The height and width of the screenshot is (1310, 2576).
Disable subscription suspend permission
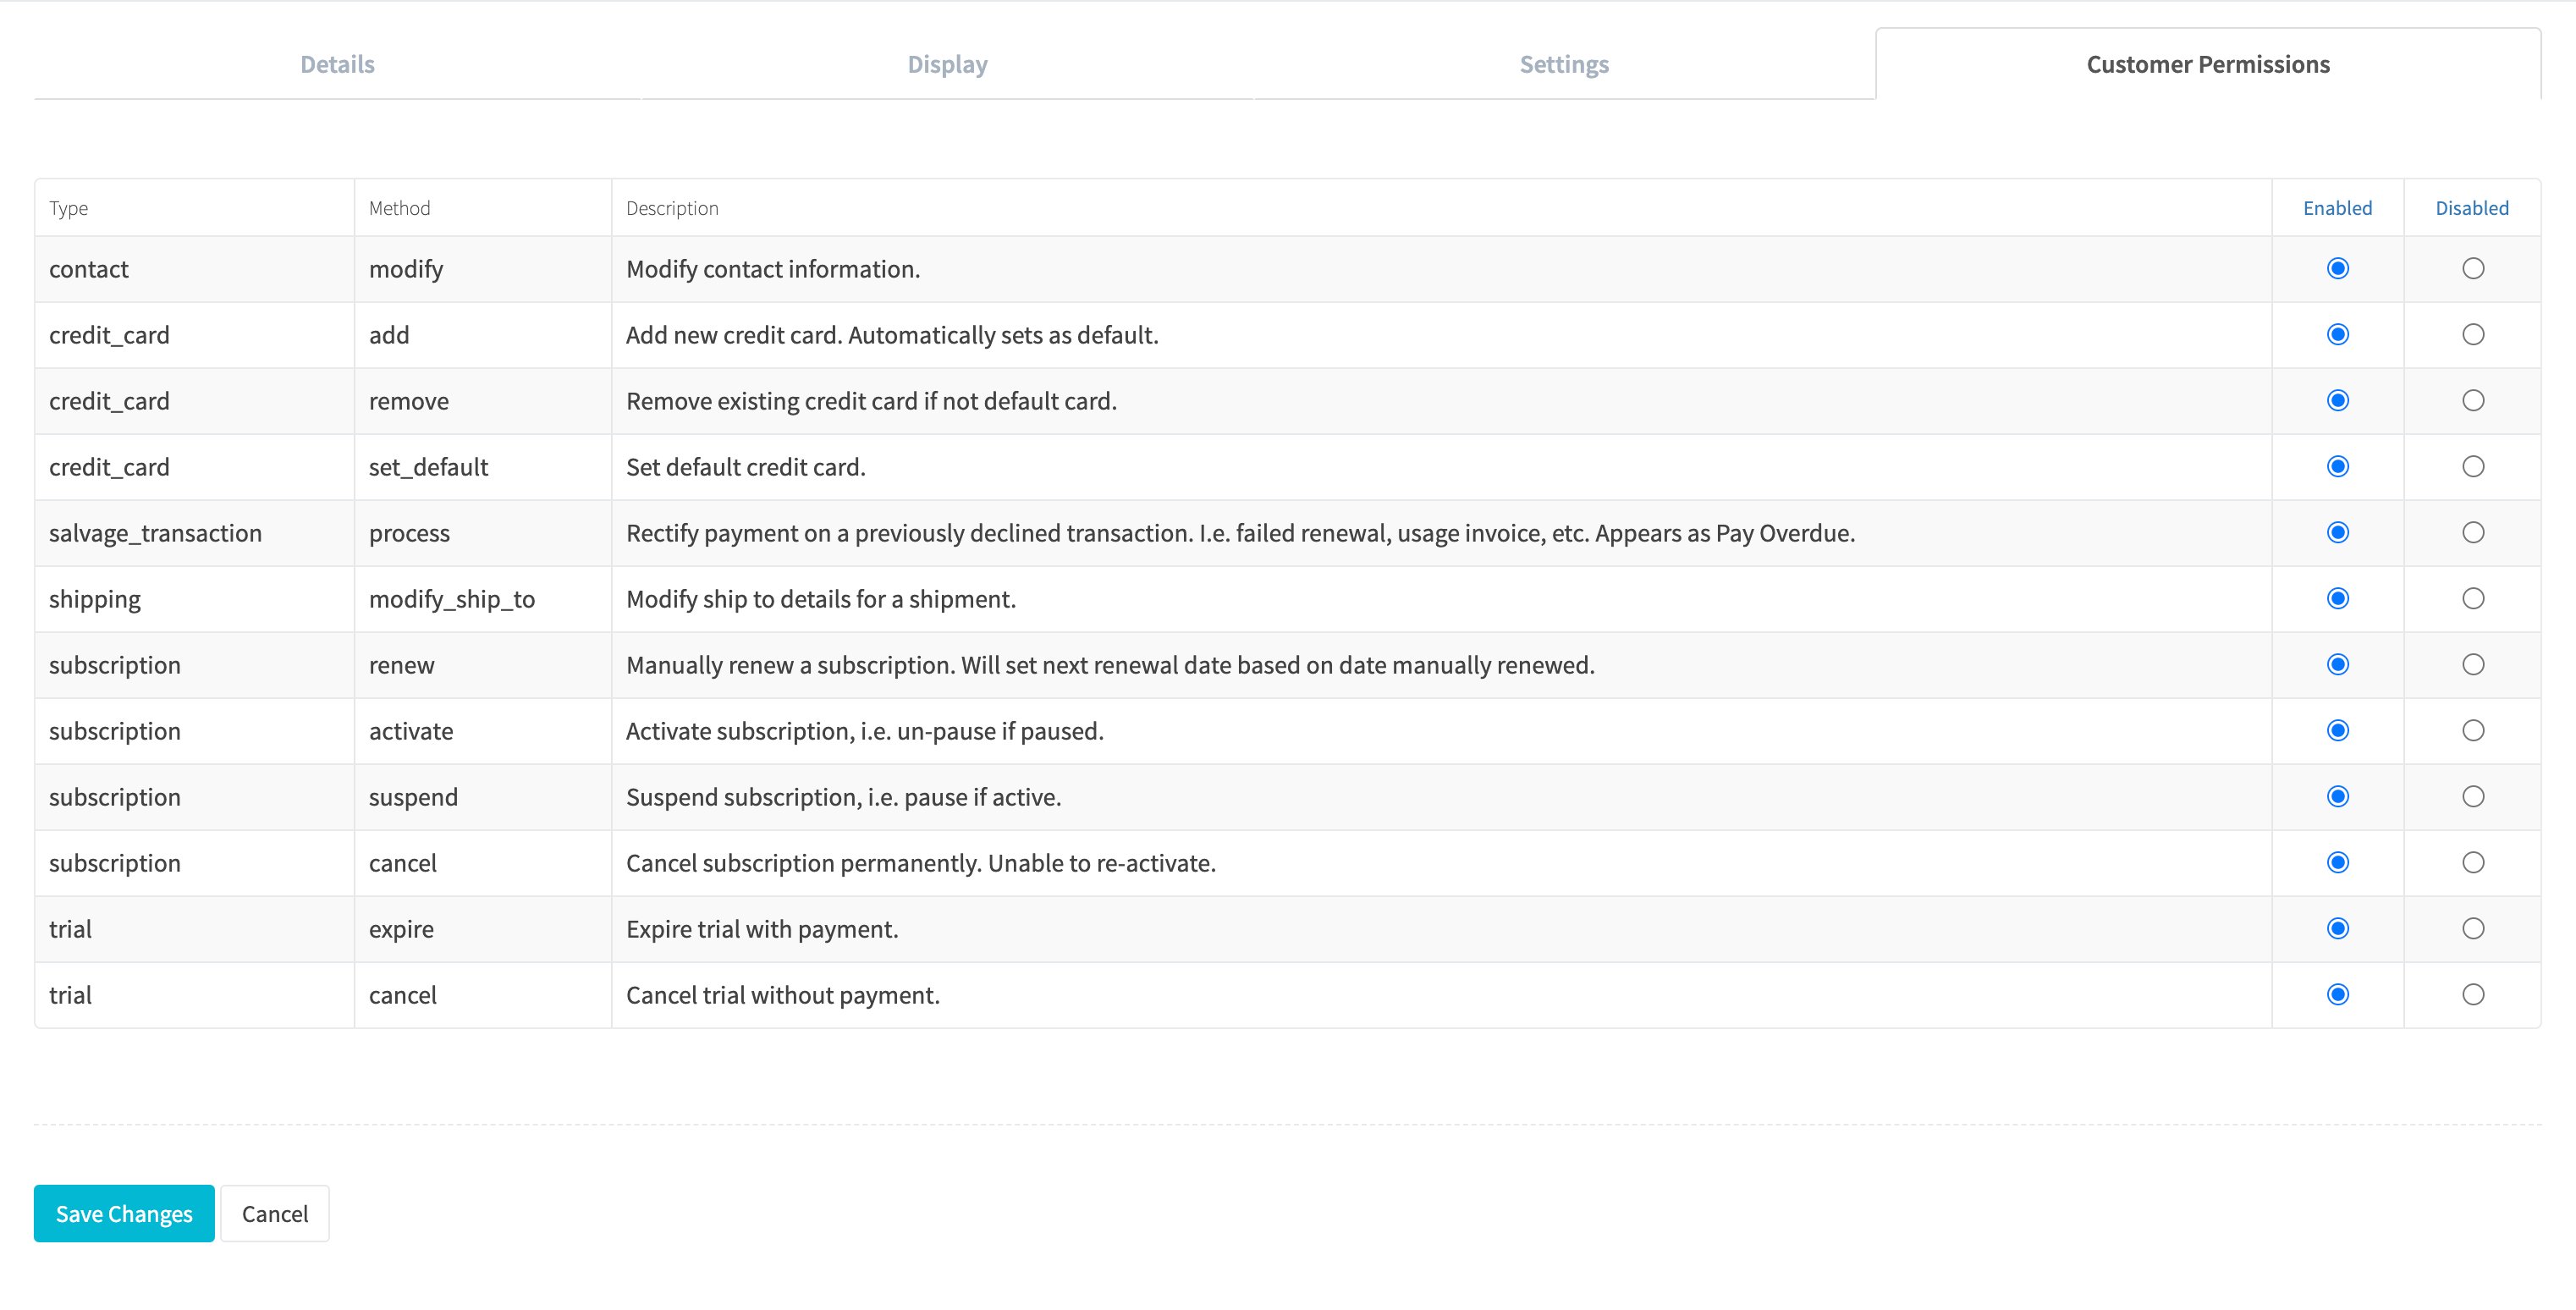click(2472, 796)
